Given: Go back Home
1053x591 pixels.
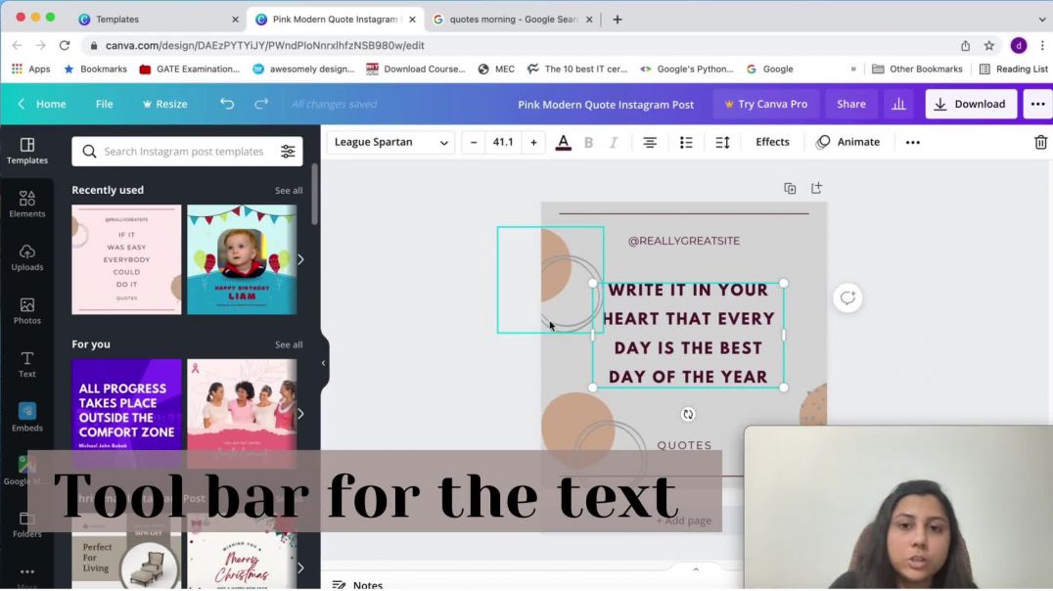Looking at the screenshot, I should [x=42, y=104].
